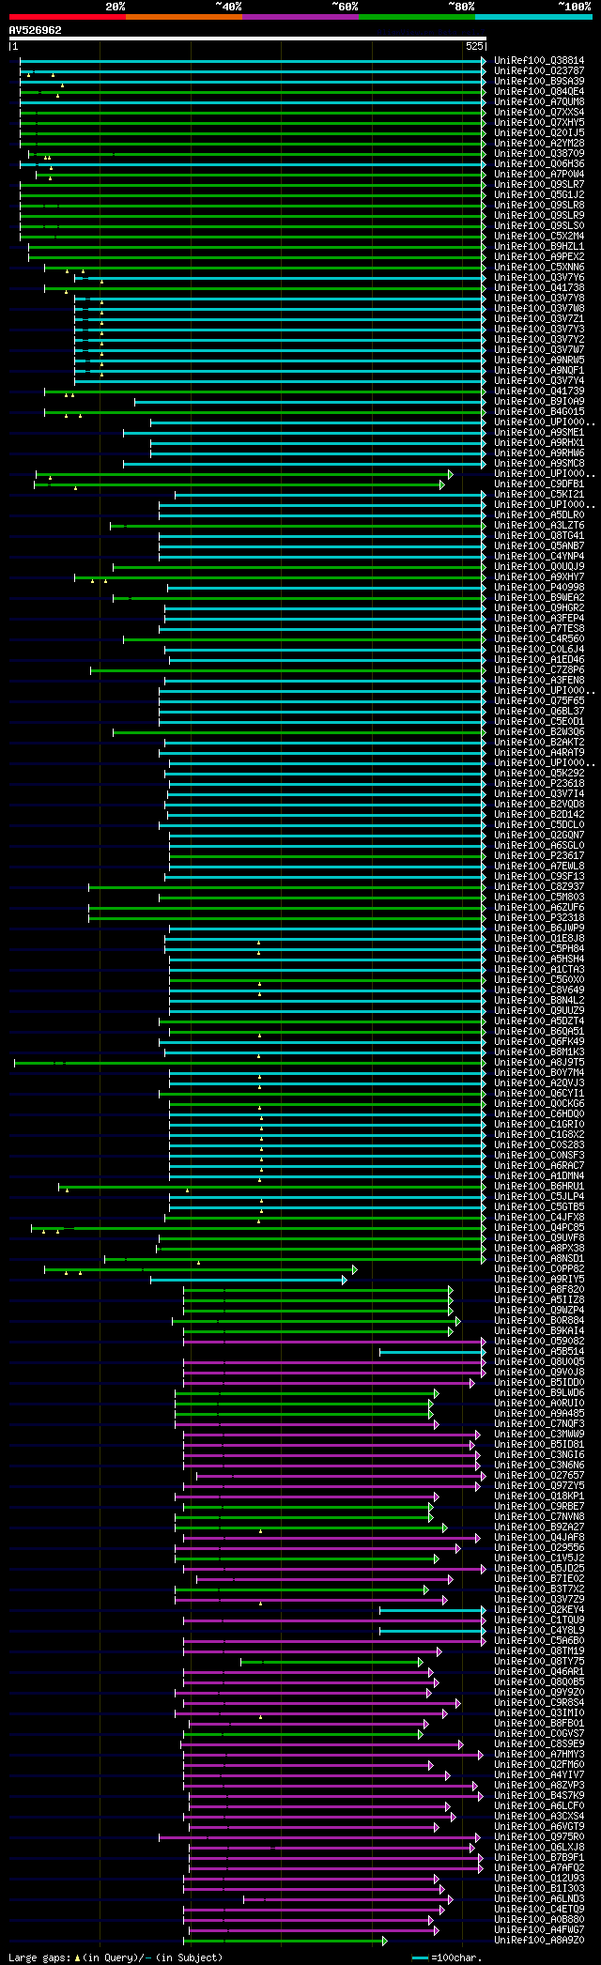Select the UniRef100_A8J9T5 label
The width and height of the screenshot is (601, 1965).
click(539, 1063)
